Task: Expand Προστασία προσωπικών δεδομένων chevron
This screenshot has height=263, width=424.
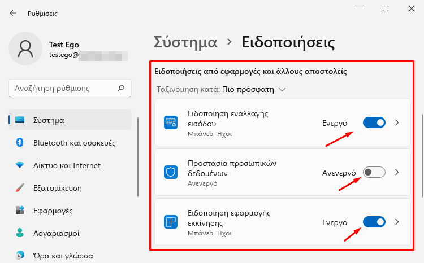Action: 397,172
